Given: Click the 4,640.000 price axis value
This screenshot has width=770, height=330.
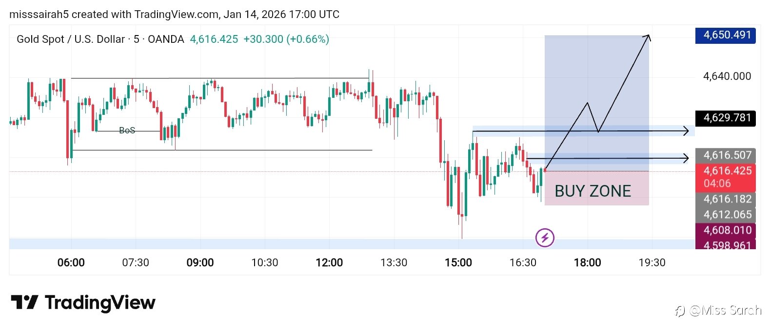Looking at the screenshot, I should click(727, 76).
